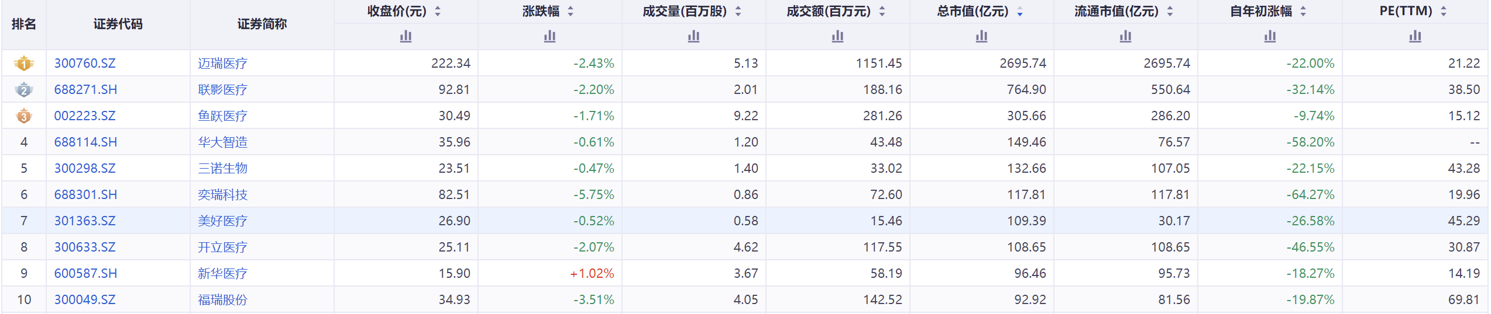Image resolution: width=1491 pixels, height=314 pixels.
Task: Open 开立医疗 stock name link
Action: (x=222, y=247)
